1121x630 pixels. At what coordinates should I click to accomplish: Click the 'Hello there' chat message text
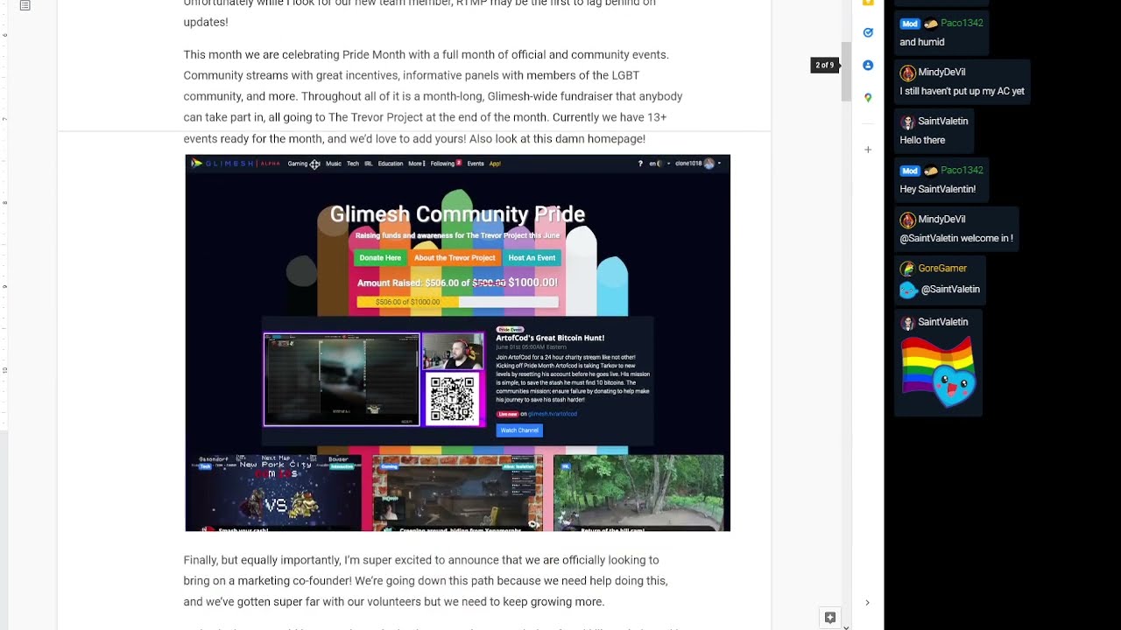(x=922, y=140)
